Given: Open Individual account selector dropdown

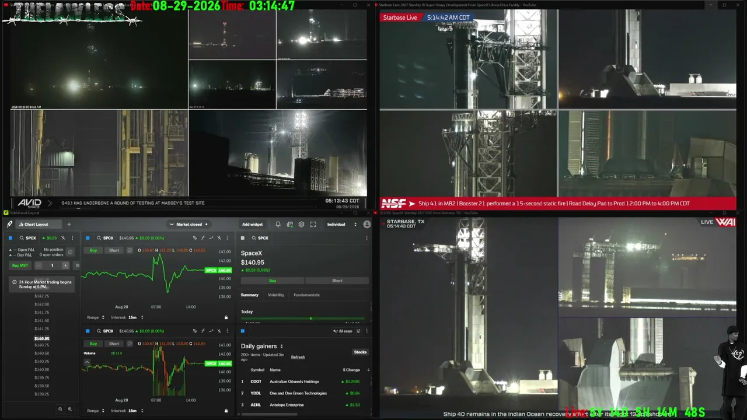Looking at the screenshot, I should click(342, 225).
